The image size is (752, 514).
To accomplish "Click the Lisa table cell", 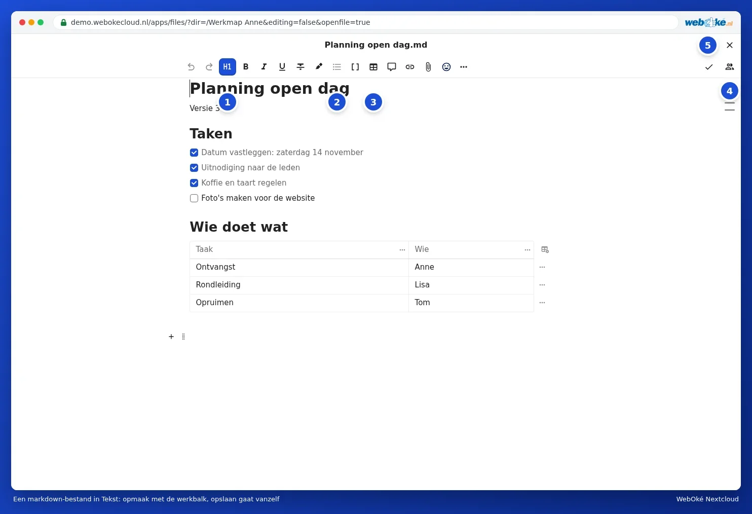I will 471,285.
